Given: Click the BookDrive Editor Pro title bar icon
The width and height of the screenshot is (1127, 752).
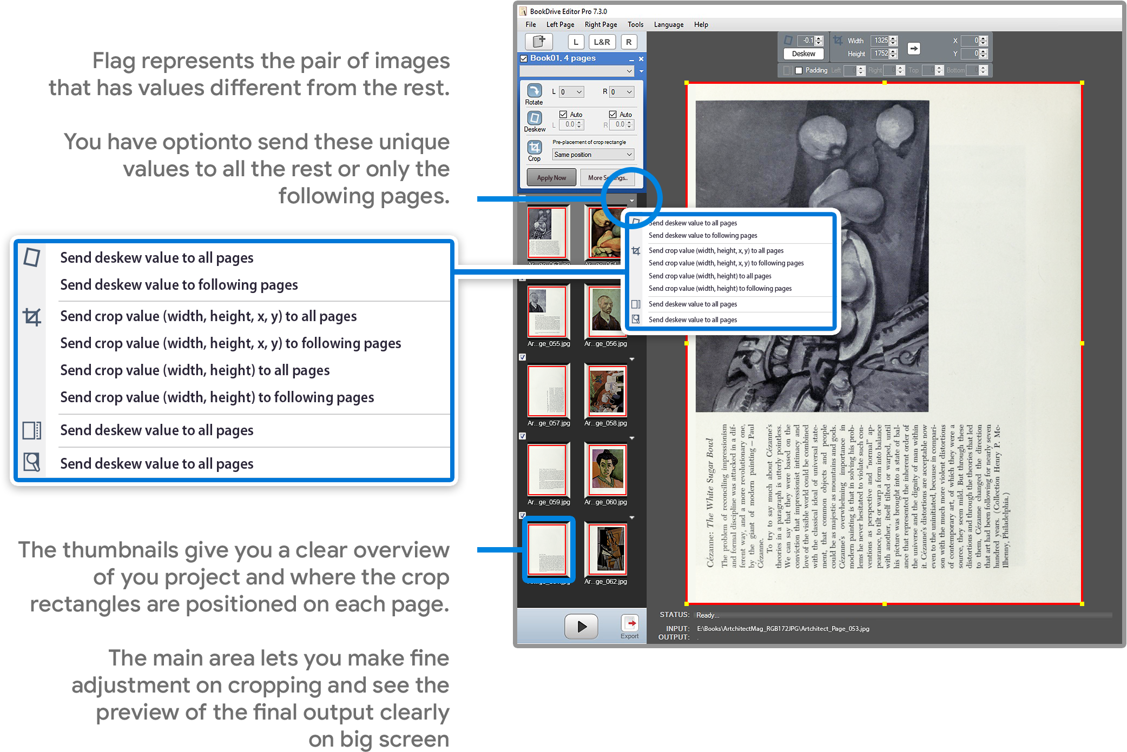Looking at the screenshot, I should coord(523,11).
